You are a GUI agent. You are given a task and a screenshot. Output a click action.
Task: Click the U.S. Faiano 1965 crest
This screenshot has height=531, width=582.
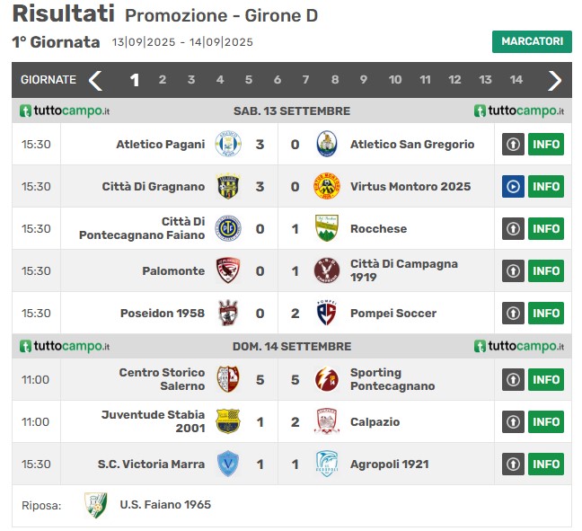[x=96, y=505]
